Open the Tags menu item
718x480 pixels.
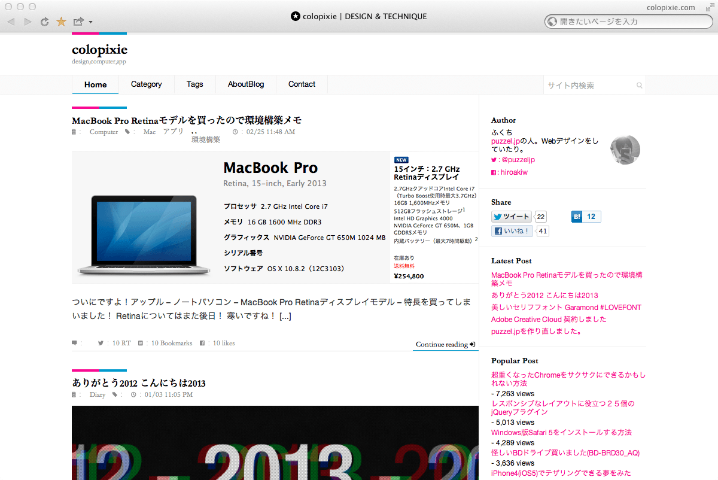[x=194, y=84]
